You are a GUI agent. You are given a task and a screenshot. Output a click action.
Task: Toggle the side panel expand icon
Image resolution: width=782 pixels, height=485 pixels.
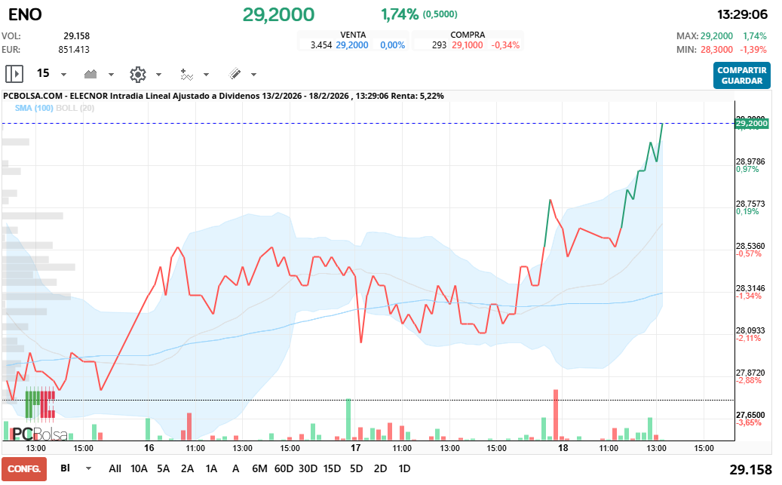pos(14,74)
